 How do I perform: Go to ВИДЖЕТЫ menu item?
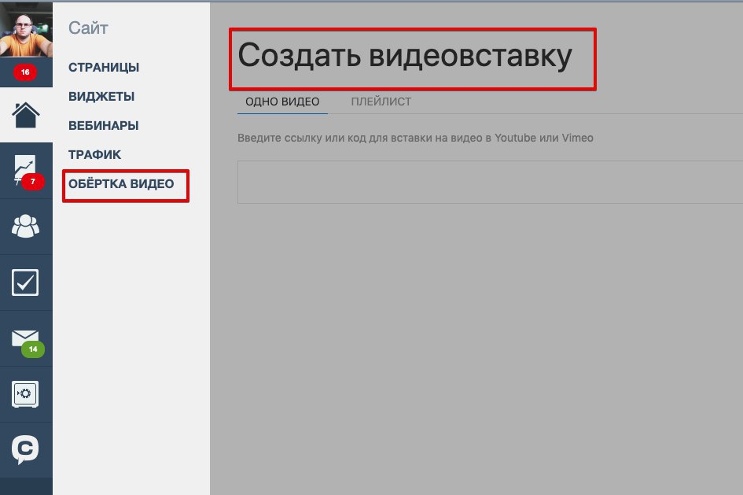pyautogui.click(x=101, y=96)
